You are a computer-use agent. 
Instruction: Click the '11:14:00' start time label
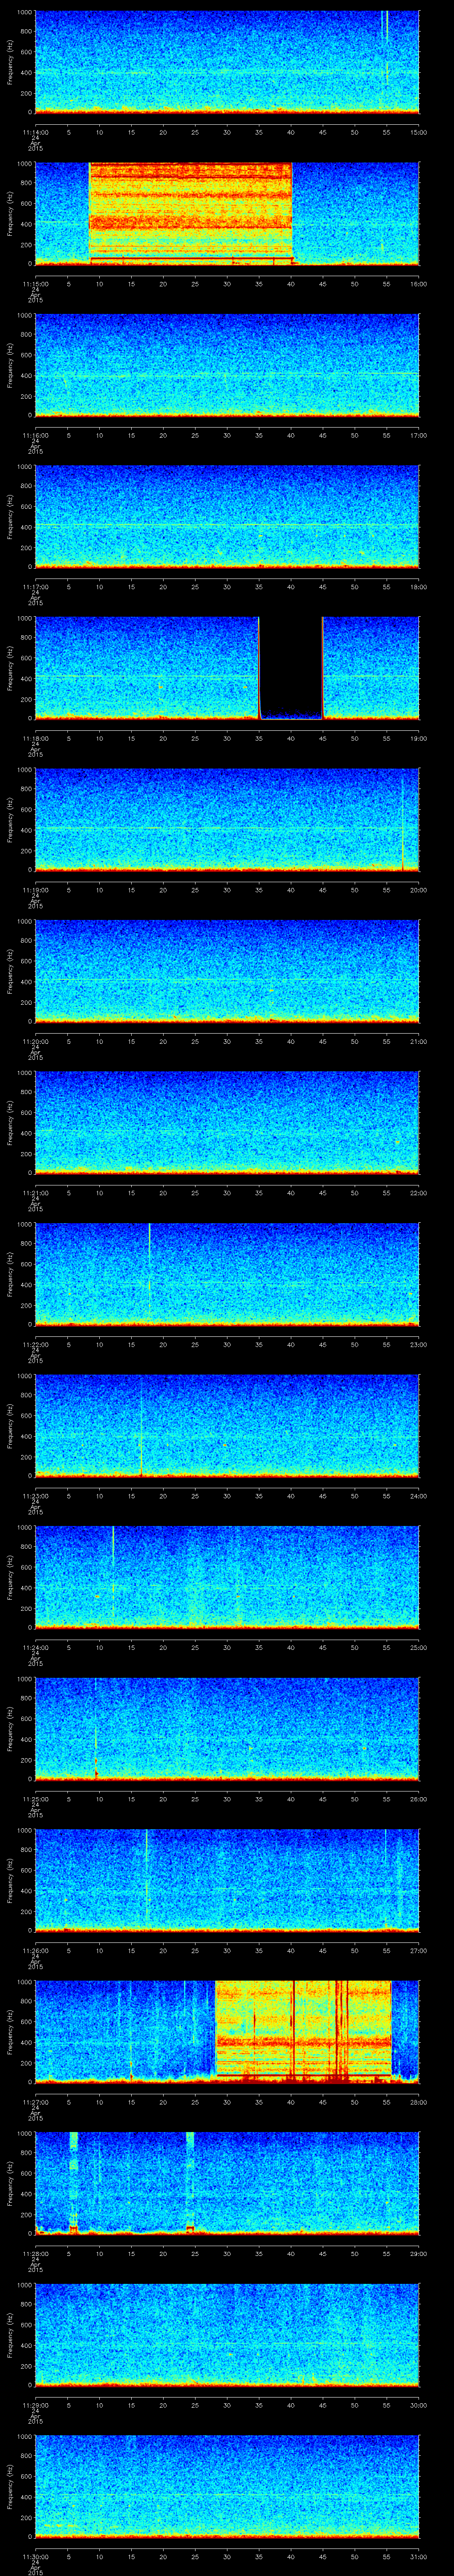tap(35, 132)
